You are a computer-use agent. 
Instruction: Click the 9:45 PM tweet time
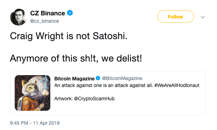coord(19,123)
